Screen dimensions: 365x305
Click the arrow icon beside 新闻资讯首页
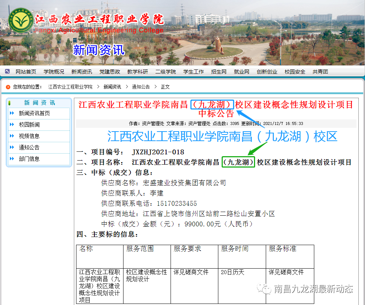coord(12,113)
